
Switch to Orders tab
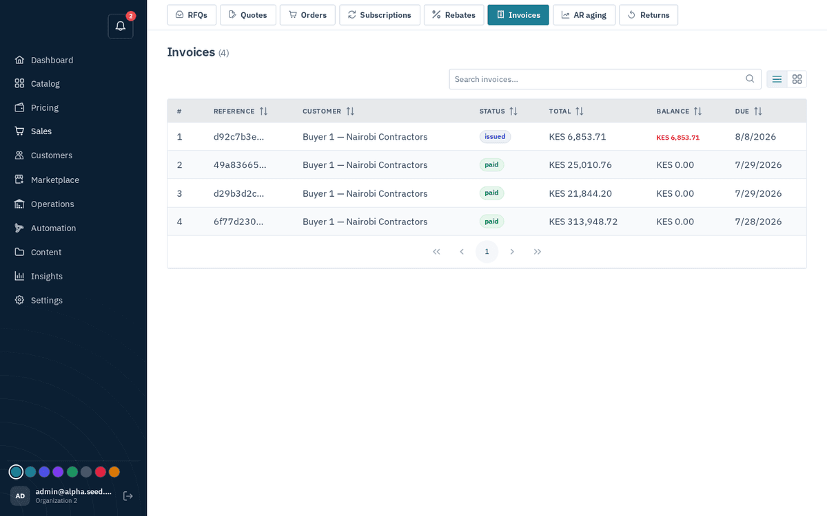tap(307, 15)
